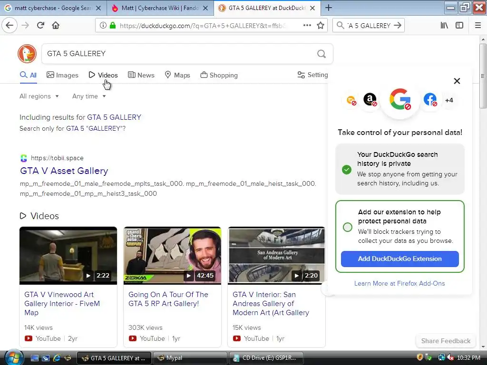This screenshot has width=487, height=365.
Task: Reload the current page
Action: point(40,25)
